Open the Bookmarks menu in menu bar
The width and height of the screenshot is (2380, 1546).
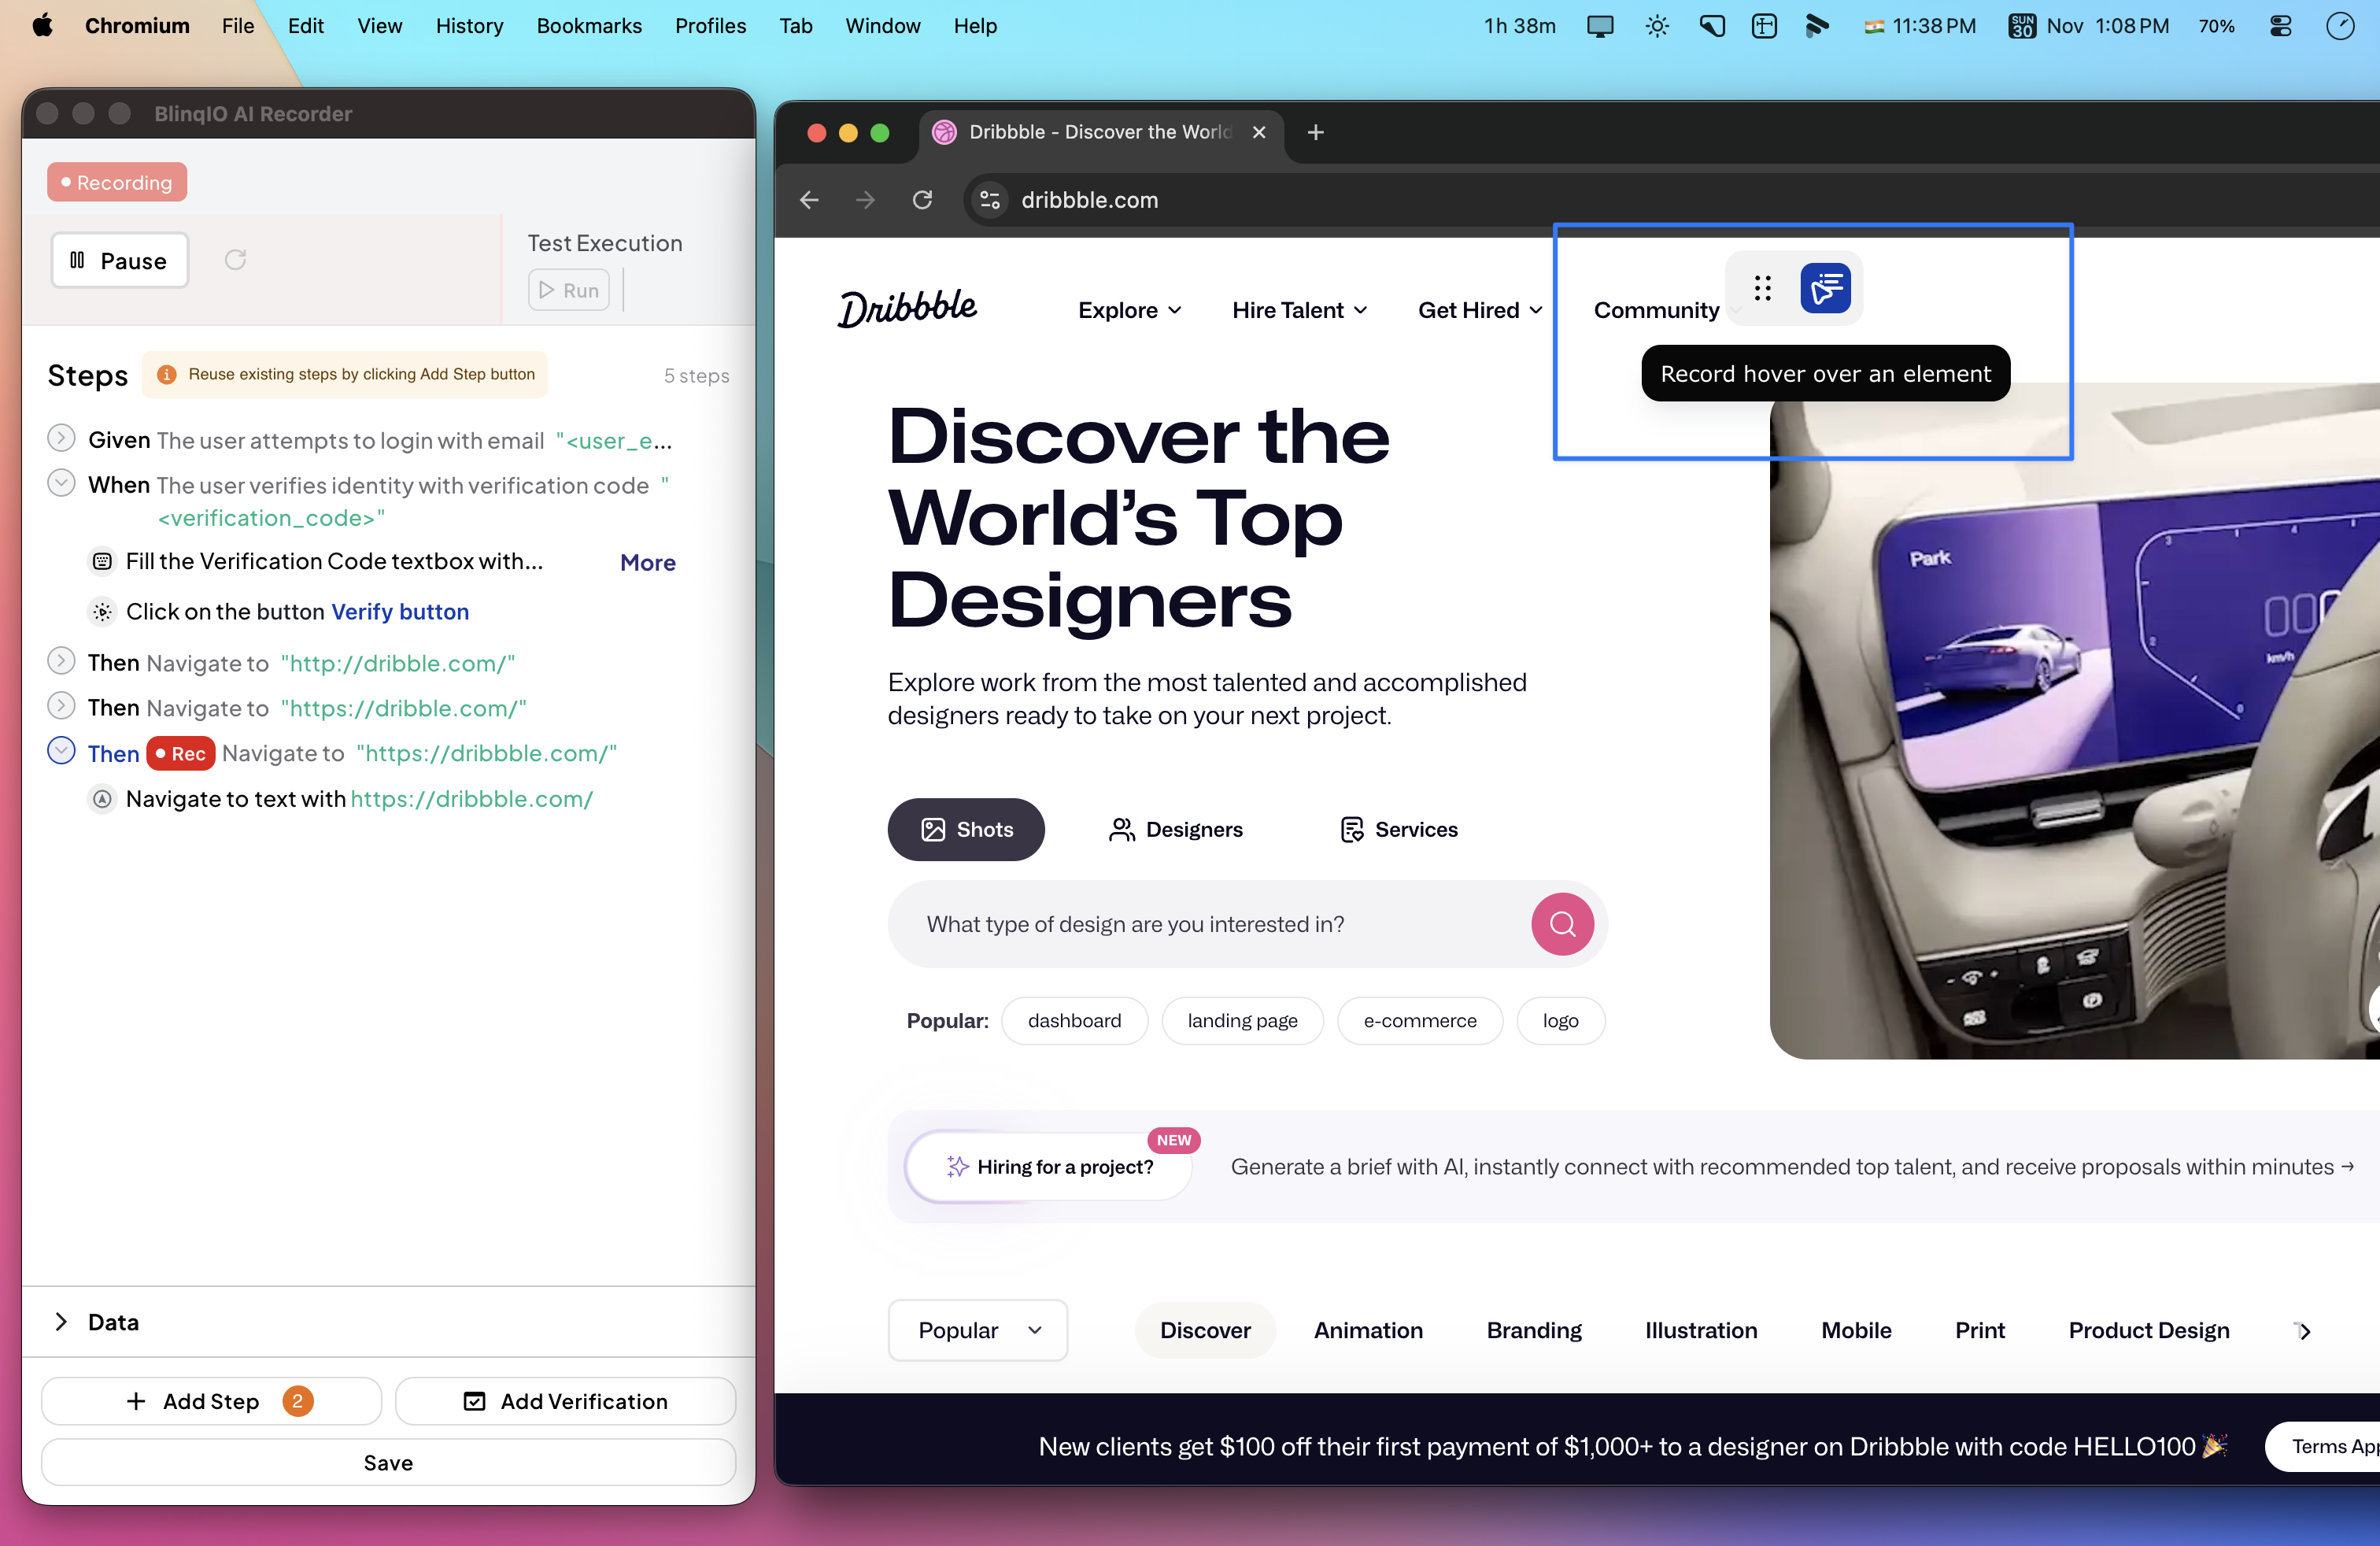click(589, 26)
